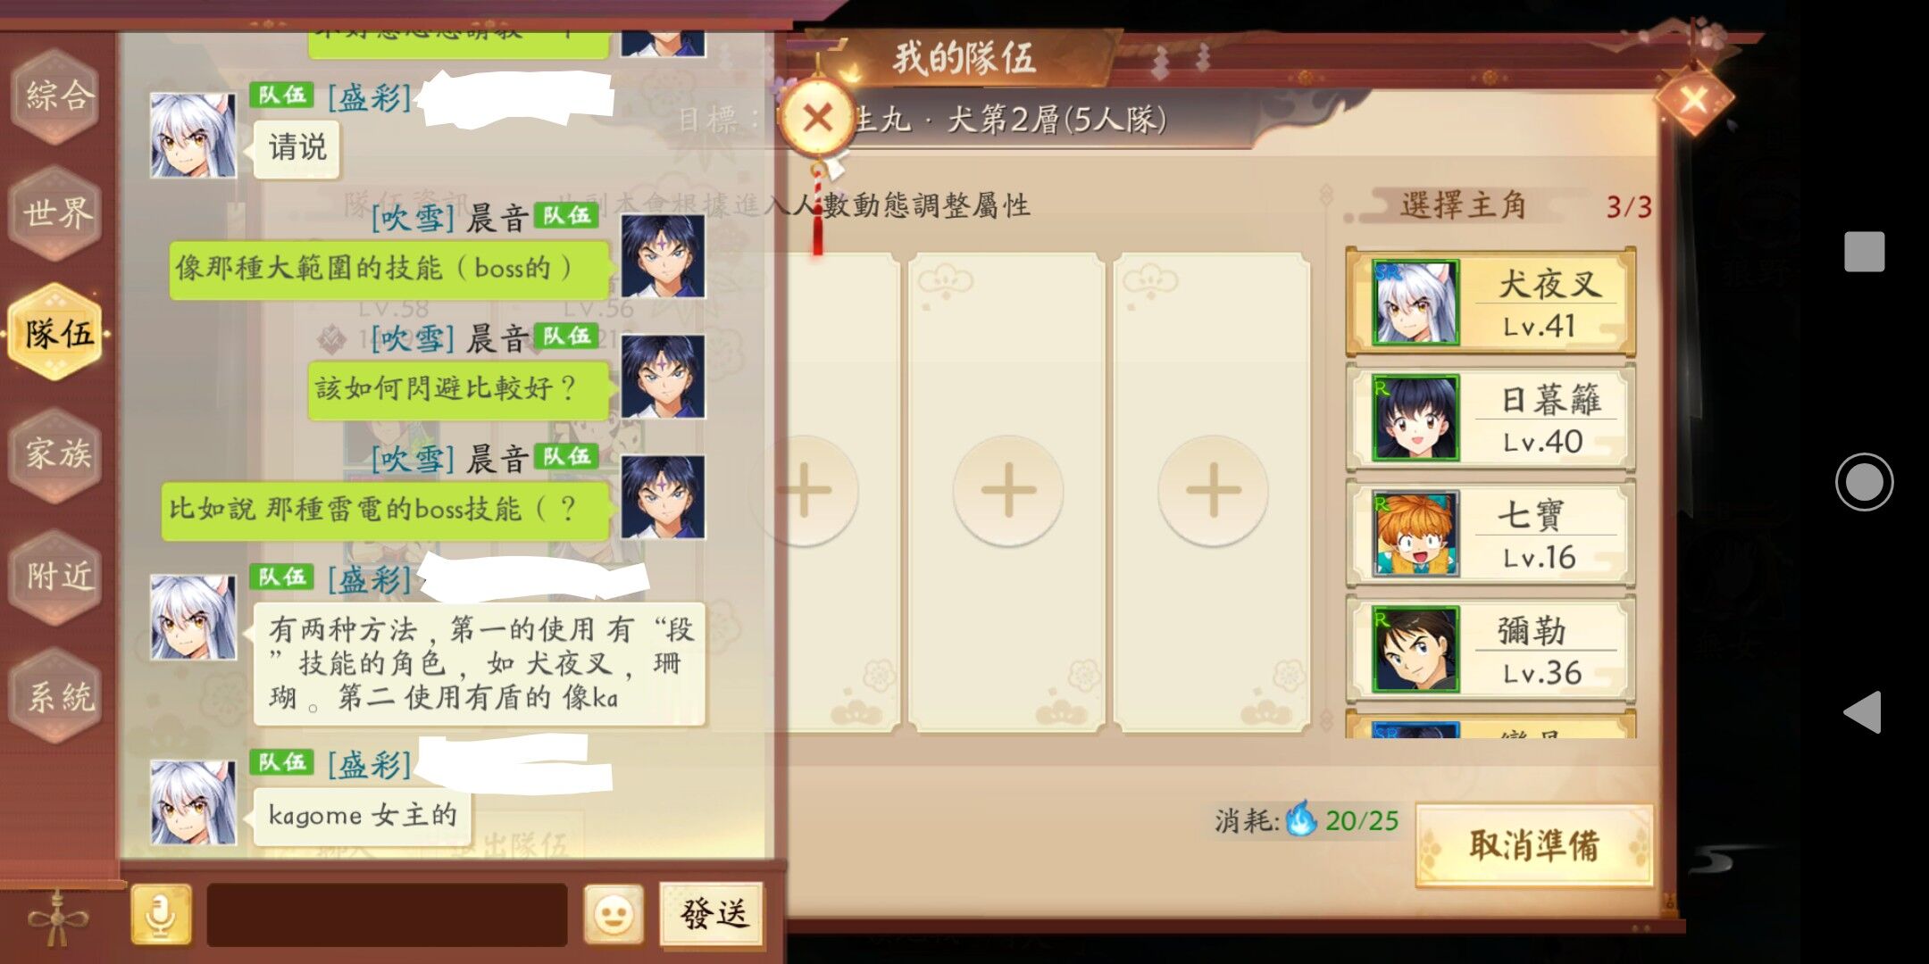
Task: Send message with 發送 button
Action: (x=713, y=914)
